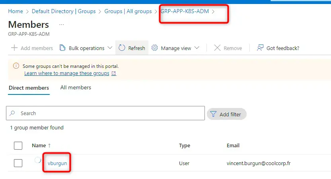Sort by the Name column header

[39, 146]
